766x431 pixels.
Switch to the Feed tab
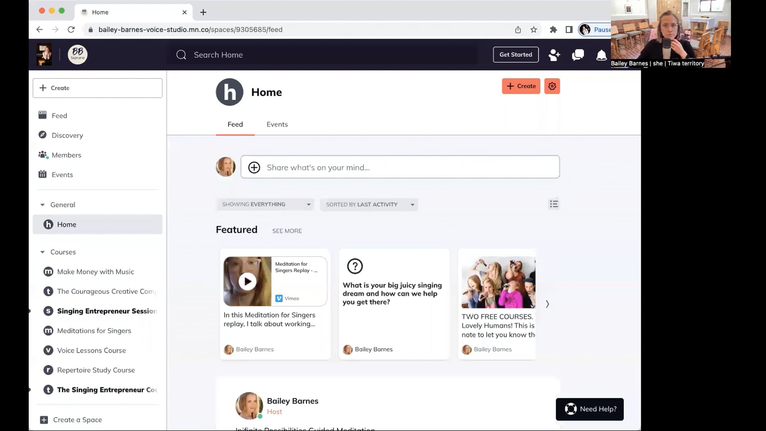(235, 125)
